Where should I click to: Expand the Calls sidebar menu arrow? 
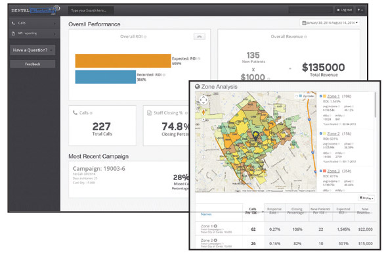(54, 24)
